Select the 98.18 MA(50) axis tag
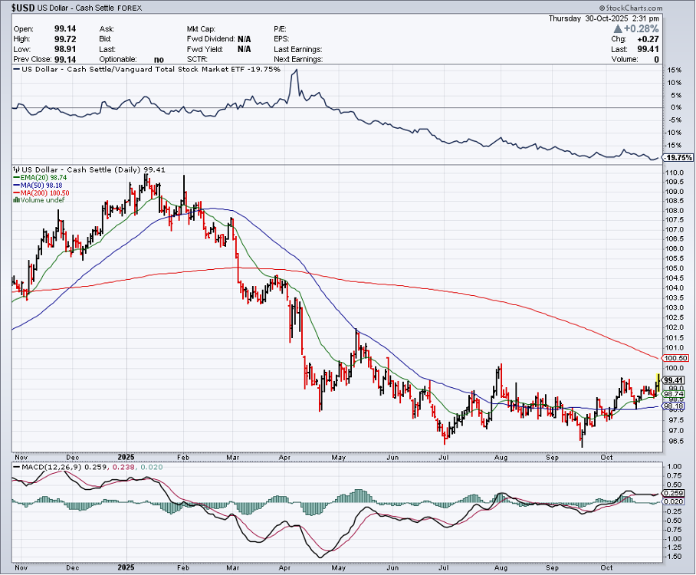 pyautogui.click(x=674, y=406)
